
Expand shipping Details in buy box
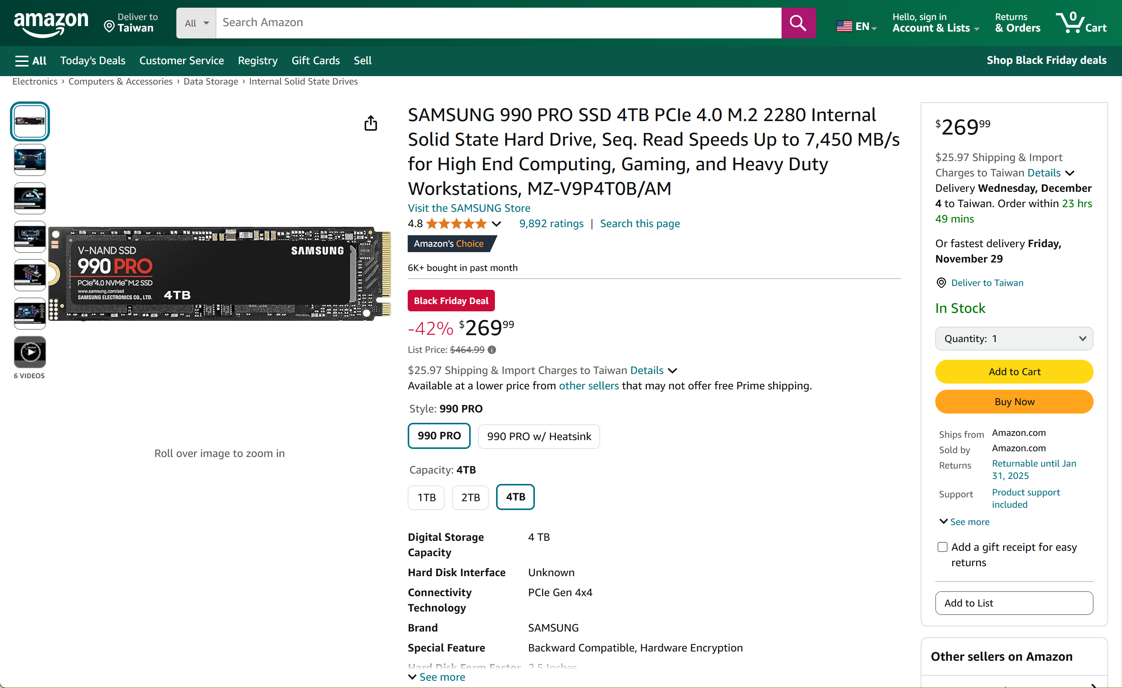[x=1051, y=173]
